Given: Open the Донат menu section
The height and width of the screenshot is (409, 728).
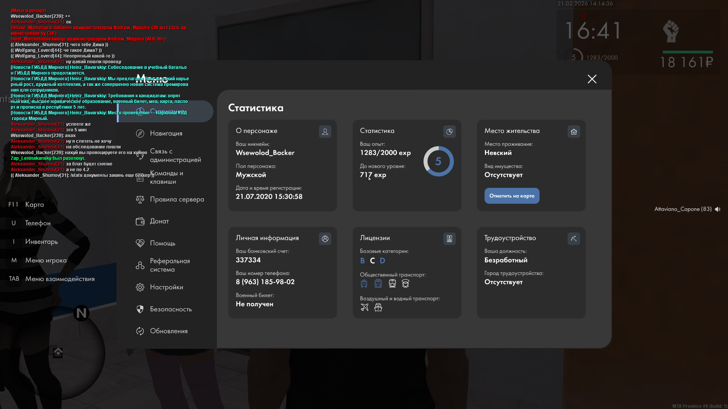Looking at the screenshot, I should click(x=159, y=221).
